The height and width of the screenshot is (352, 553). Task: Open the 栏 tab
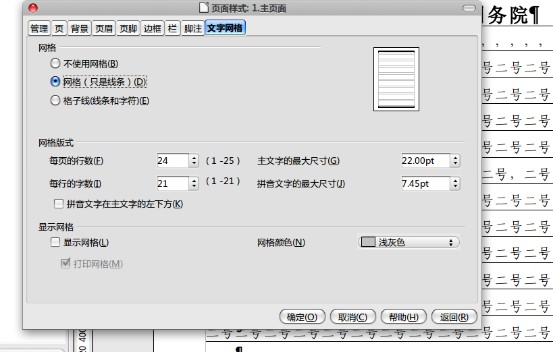point(172,28)
